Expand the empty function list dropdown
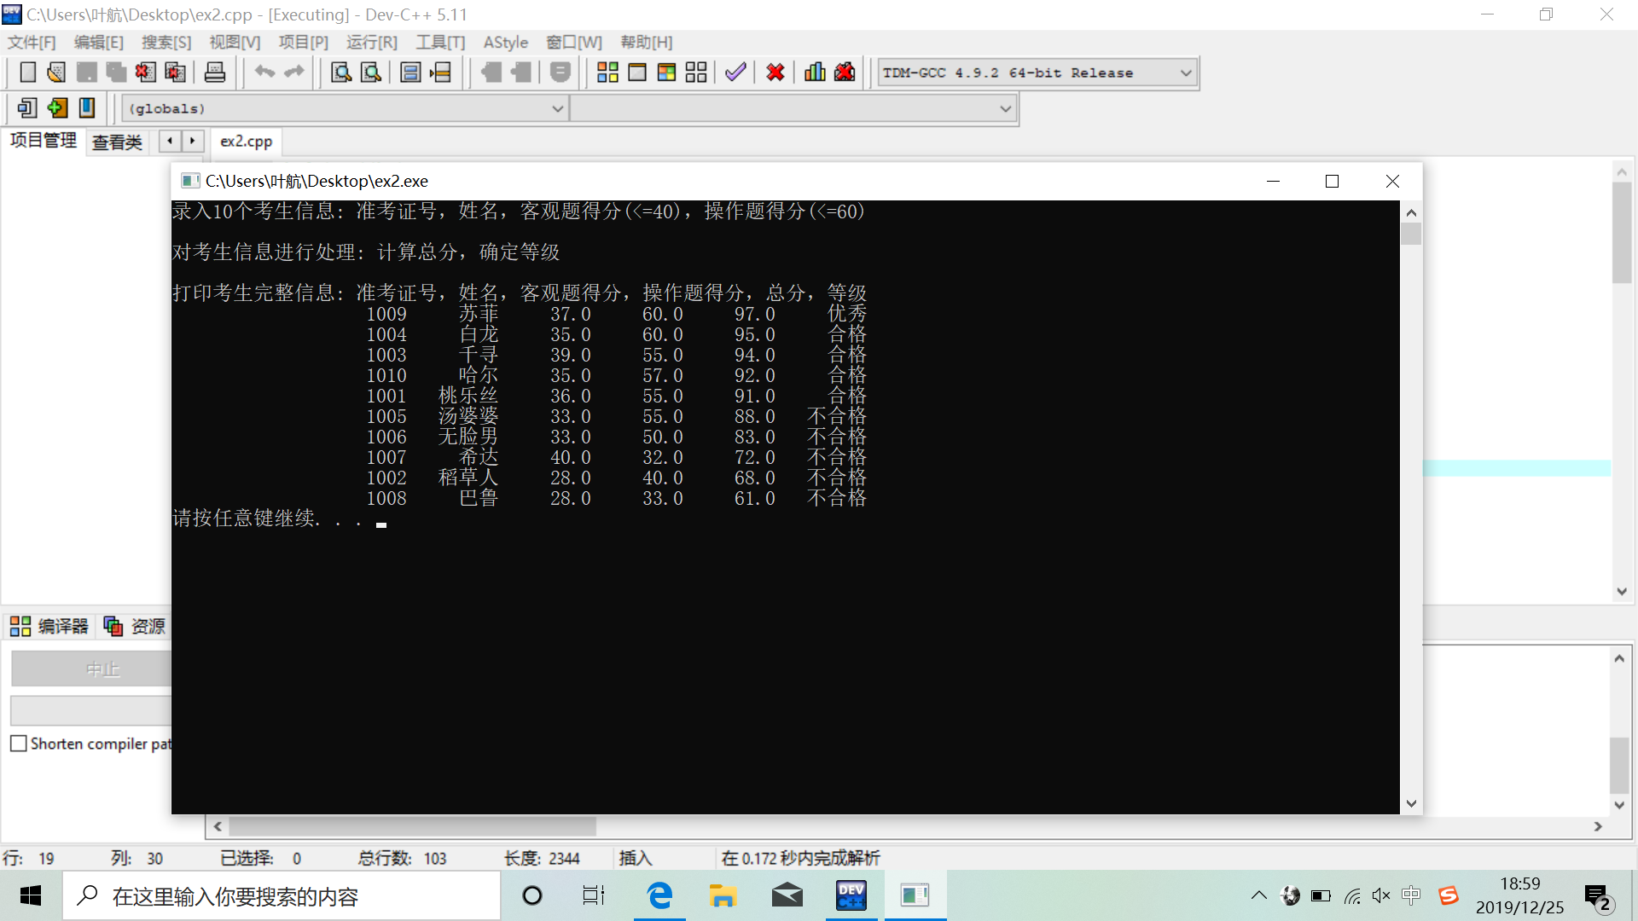This screenshot has width=1638, height=921. coord(1005,109)
